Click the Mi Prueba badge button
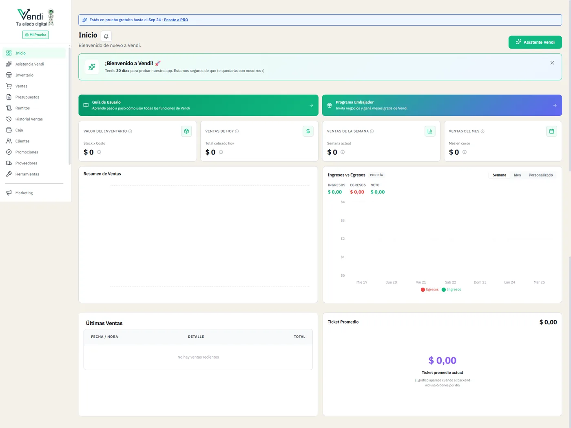The width and height of the screenshot is (571, 428). 35,35
